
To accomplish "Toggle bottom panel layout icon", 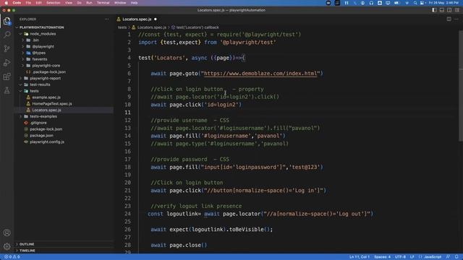I will click(442, 10).
